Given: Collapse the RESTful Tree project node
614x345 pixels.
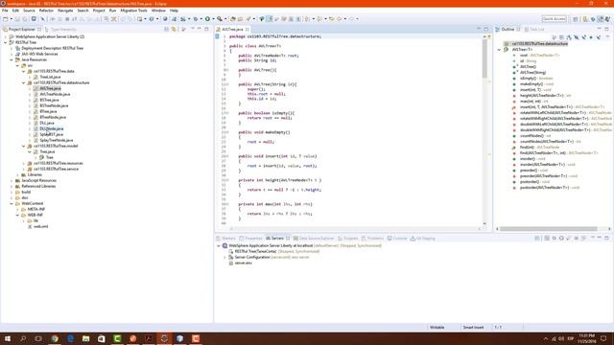Looking at the screenshot, I should tap(6, 42).
